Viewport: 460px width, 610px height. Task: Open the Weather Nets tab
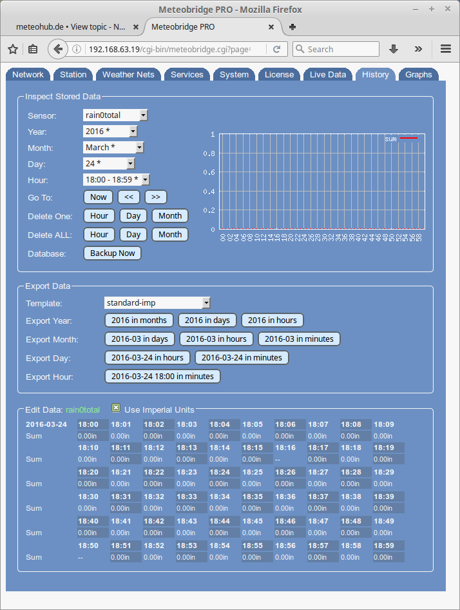128,75
